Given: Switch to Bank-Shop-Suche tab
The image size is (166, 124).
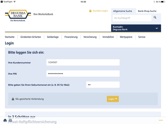Looking at the screenshot, I should point(147,11).
